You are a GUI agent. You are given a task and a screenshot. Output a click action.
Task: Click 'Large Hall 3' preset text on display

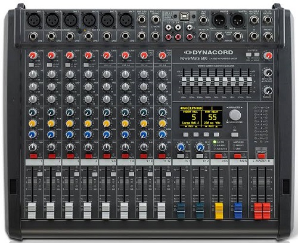pyautogui.click(x=190, y=123)
